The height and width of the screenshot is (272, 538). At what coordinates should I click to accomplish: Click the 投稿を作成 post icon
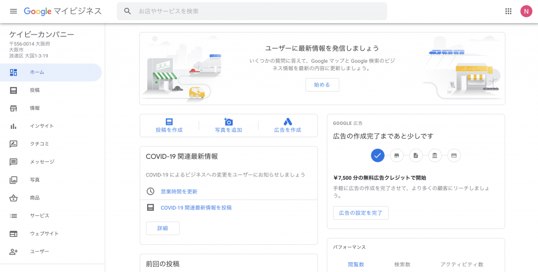point(169,122)
